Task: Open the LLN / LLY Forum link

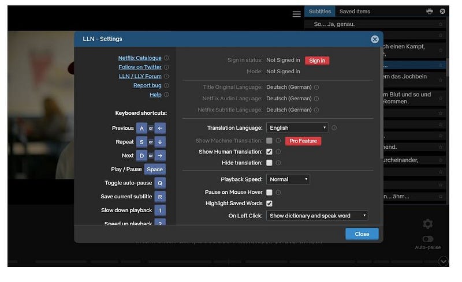Action: [140, 76]
